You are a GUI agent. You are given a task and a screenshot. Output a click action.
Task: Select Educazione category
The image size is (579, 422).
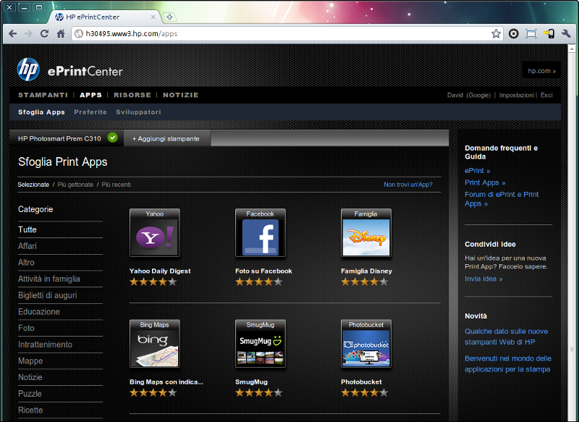39,311
